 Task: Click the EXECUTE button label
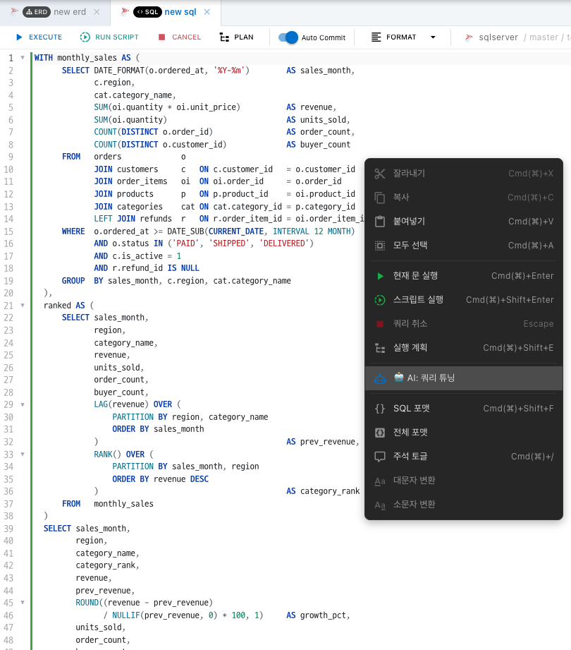(45, 37)
